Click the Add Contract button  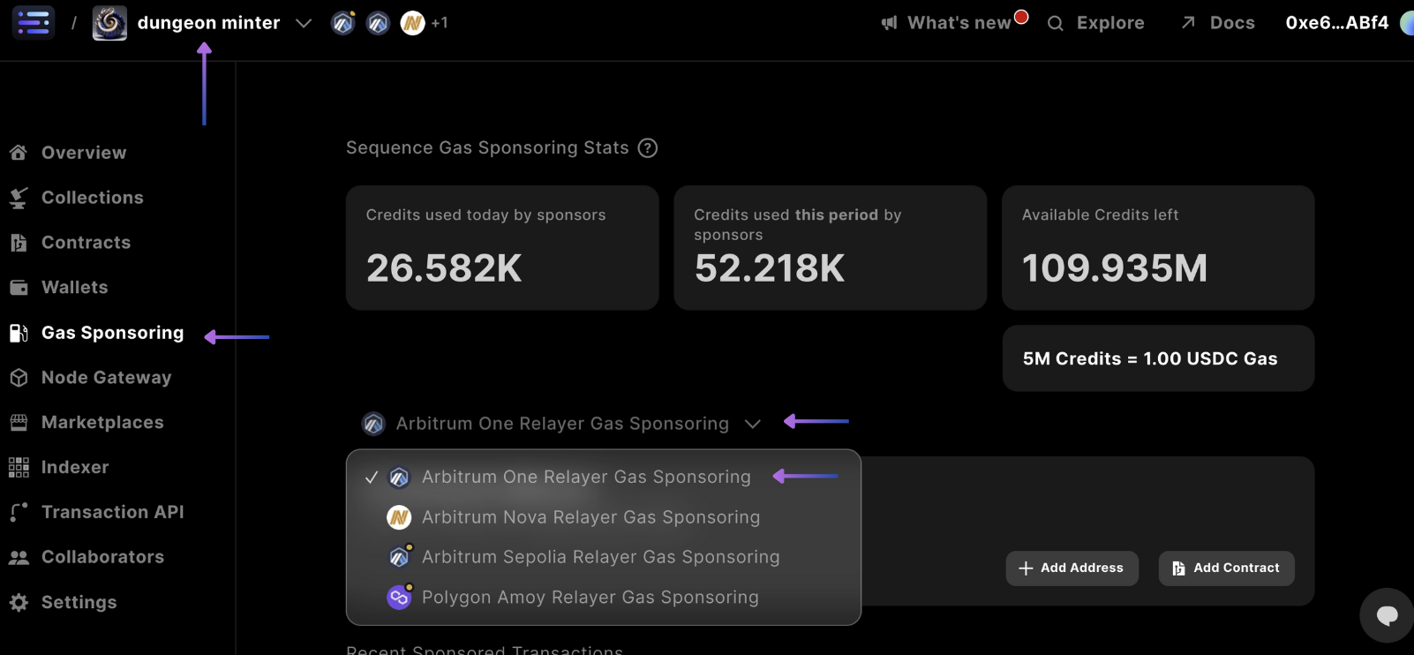coord(1226,568)
